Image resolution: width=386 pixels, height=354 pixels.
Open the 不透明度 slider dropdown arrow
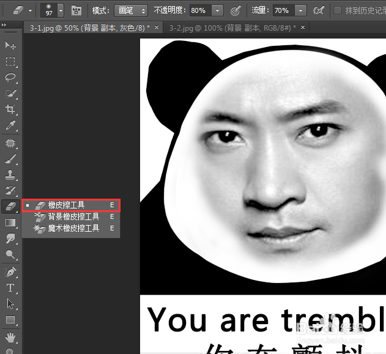(217, 10)
